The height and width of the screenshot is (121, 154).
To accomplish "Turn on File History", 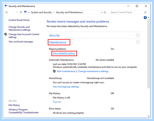I will coord(57,102).
